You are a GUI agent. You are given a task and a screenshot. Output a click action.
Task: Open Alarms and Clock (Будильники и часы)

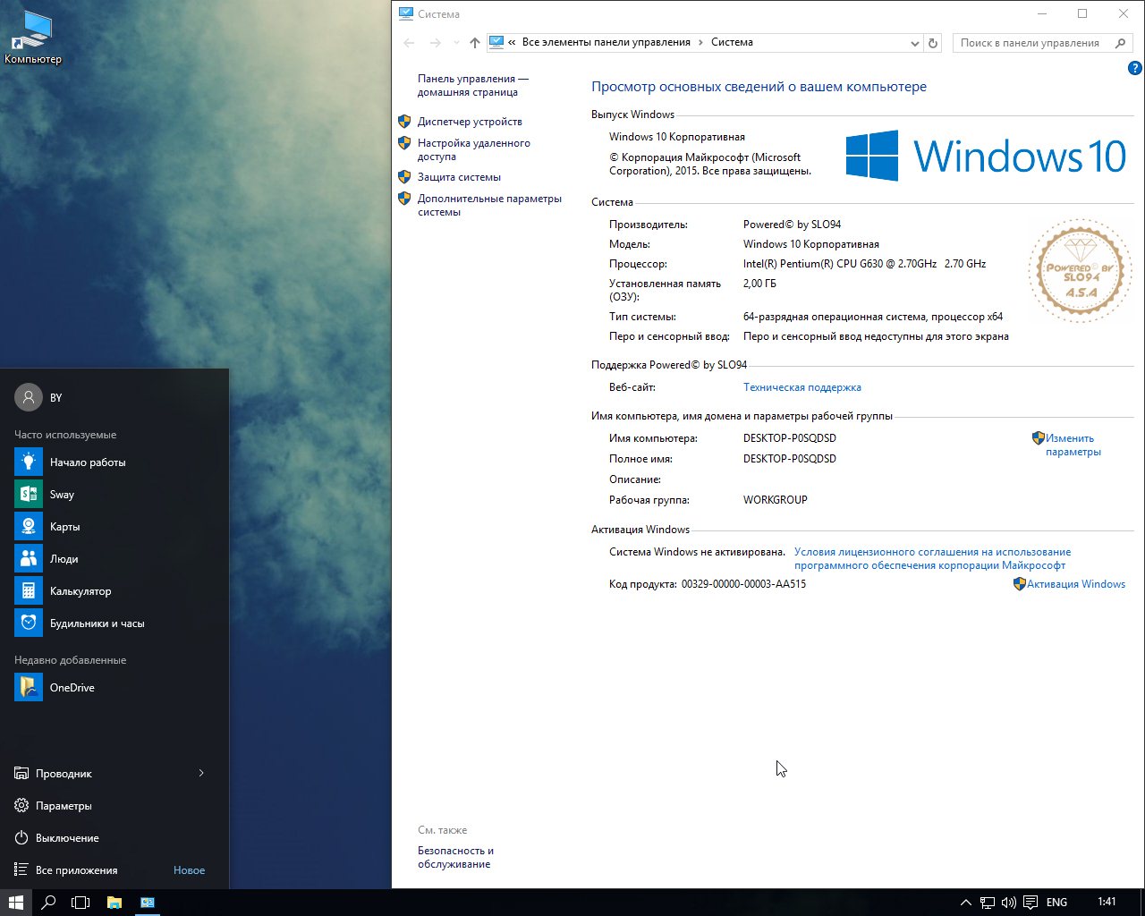click(x=97, y=623)
